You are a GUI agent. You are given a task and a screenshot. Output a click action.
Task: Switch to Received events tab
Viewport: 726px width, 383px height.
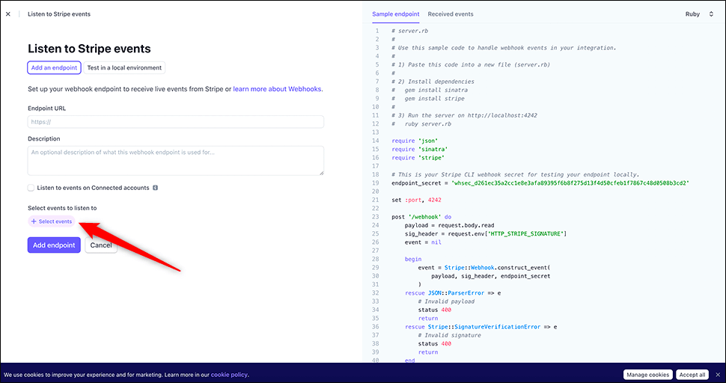click(x=451, y=14)
